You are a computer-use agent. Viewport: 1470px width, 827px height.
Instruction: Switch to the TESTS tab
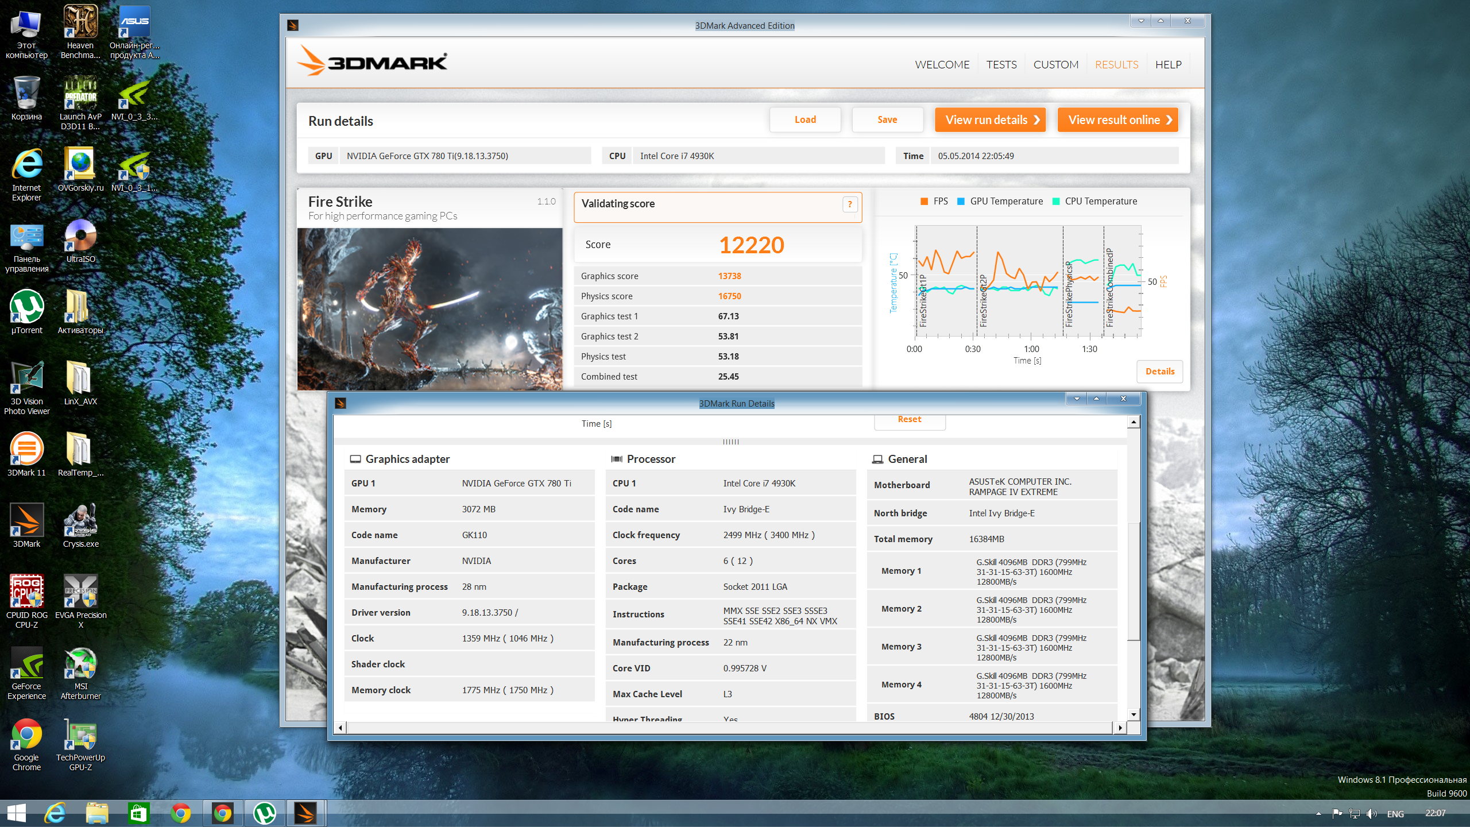(x=1001, y=64)
